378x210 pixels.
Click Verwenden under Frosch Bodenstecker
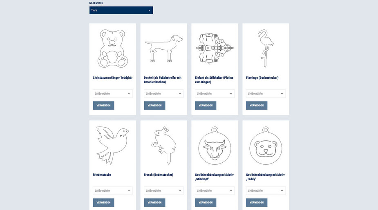154,203
